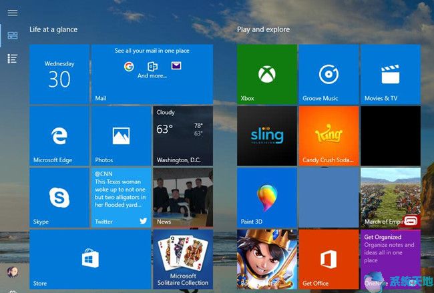
Task: Launch Paint 3D tile
Action: click(x=267, y=198)
